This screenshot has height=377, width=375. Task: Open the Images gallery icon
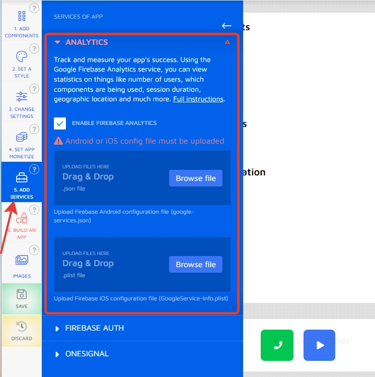[22, 260]
